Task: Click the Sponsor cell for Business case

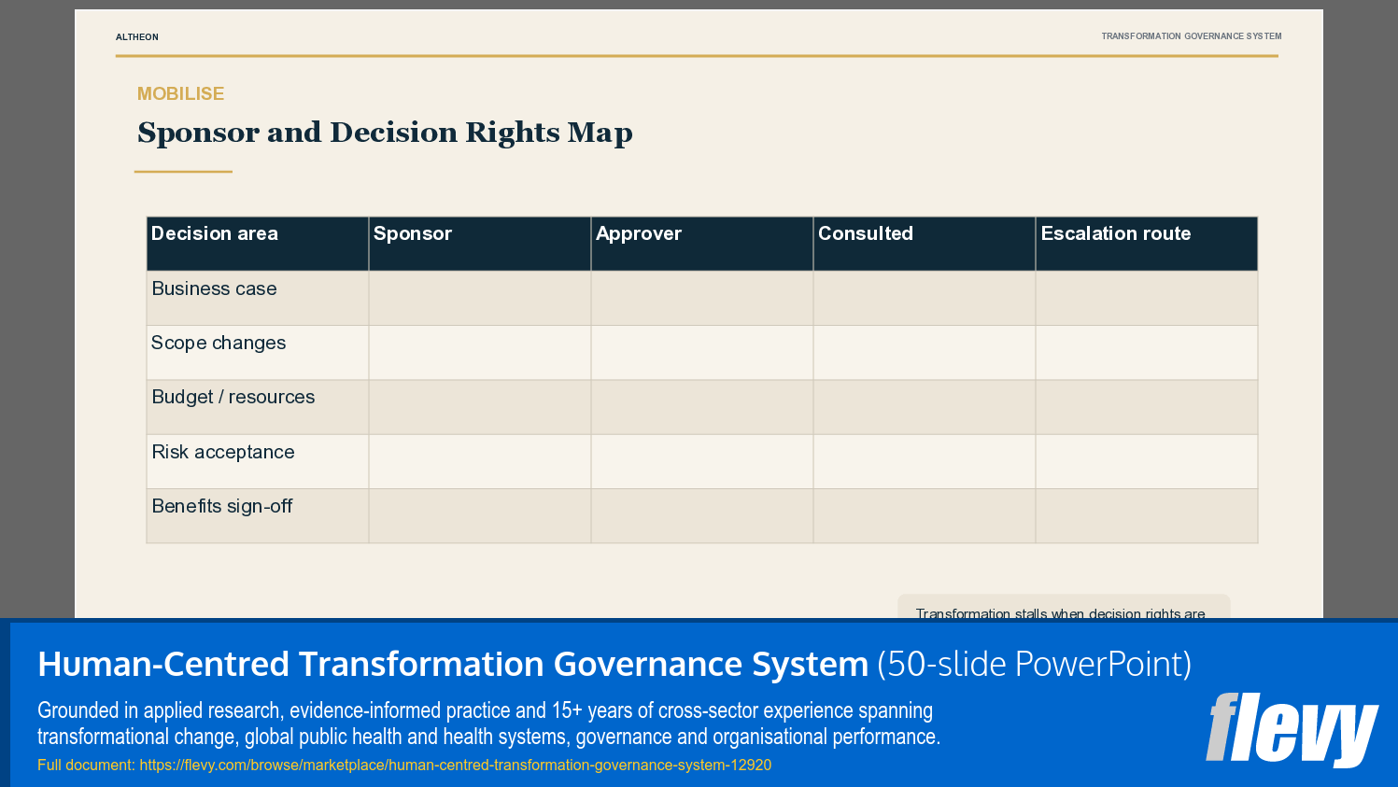Action: [480, 298]
